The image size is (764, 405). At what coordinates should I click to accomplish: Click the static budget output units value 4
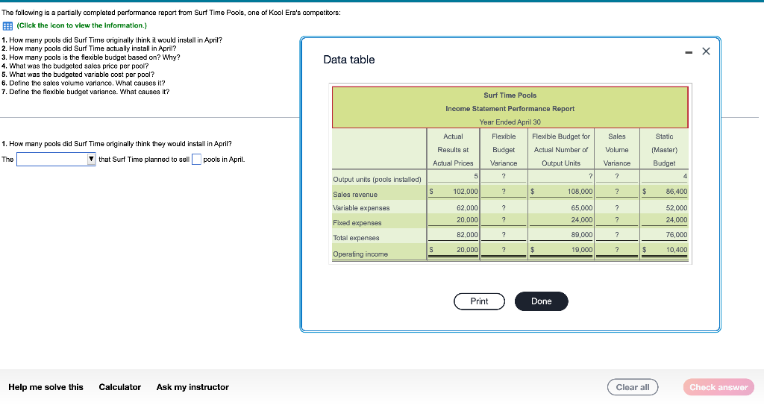tap(685, 176)
